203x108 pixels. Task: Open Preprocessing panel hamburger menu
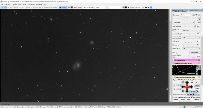199,60
